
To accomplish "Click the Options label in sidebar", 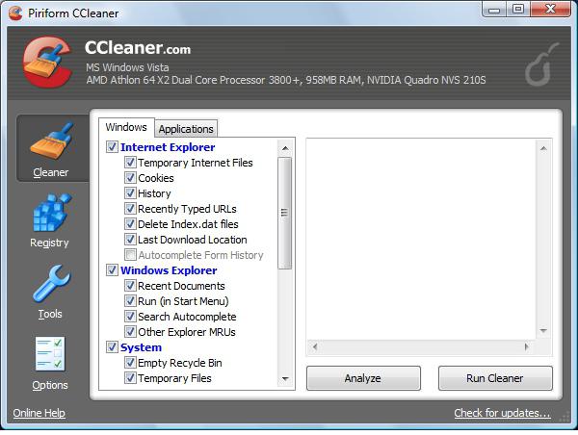I will pyautogui.click(x=50, y=385).
